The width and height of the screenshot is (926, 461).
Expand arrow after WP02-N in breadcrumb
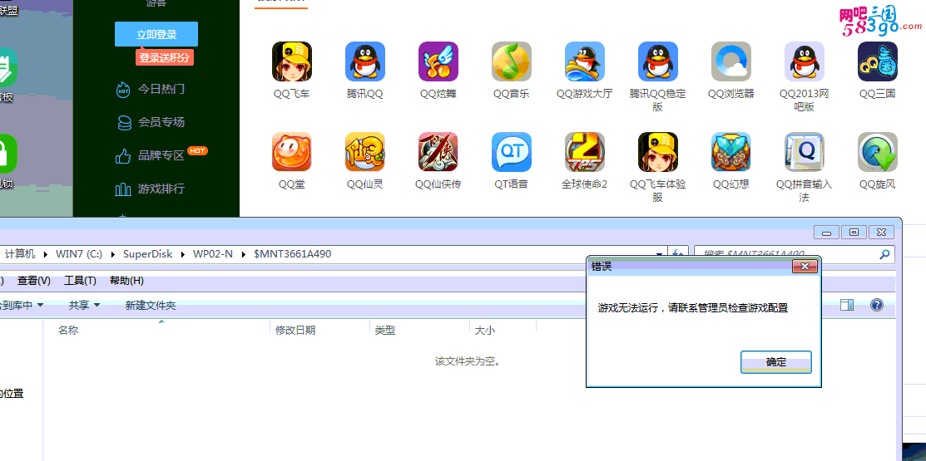243,255
